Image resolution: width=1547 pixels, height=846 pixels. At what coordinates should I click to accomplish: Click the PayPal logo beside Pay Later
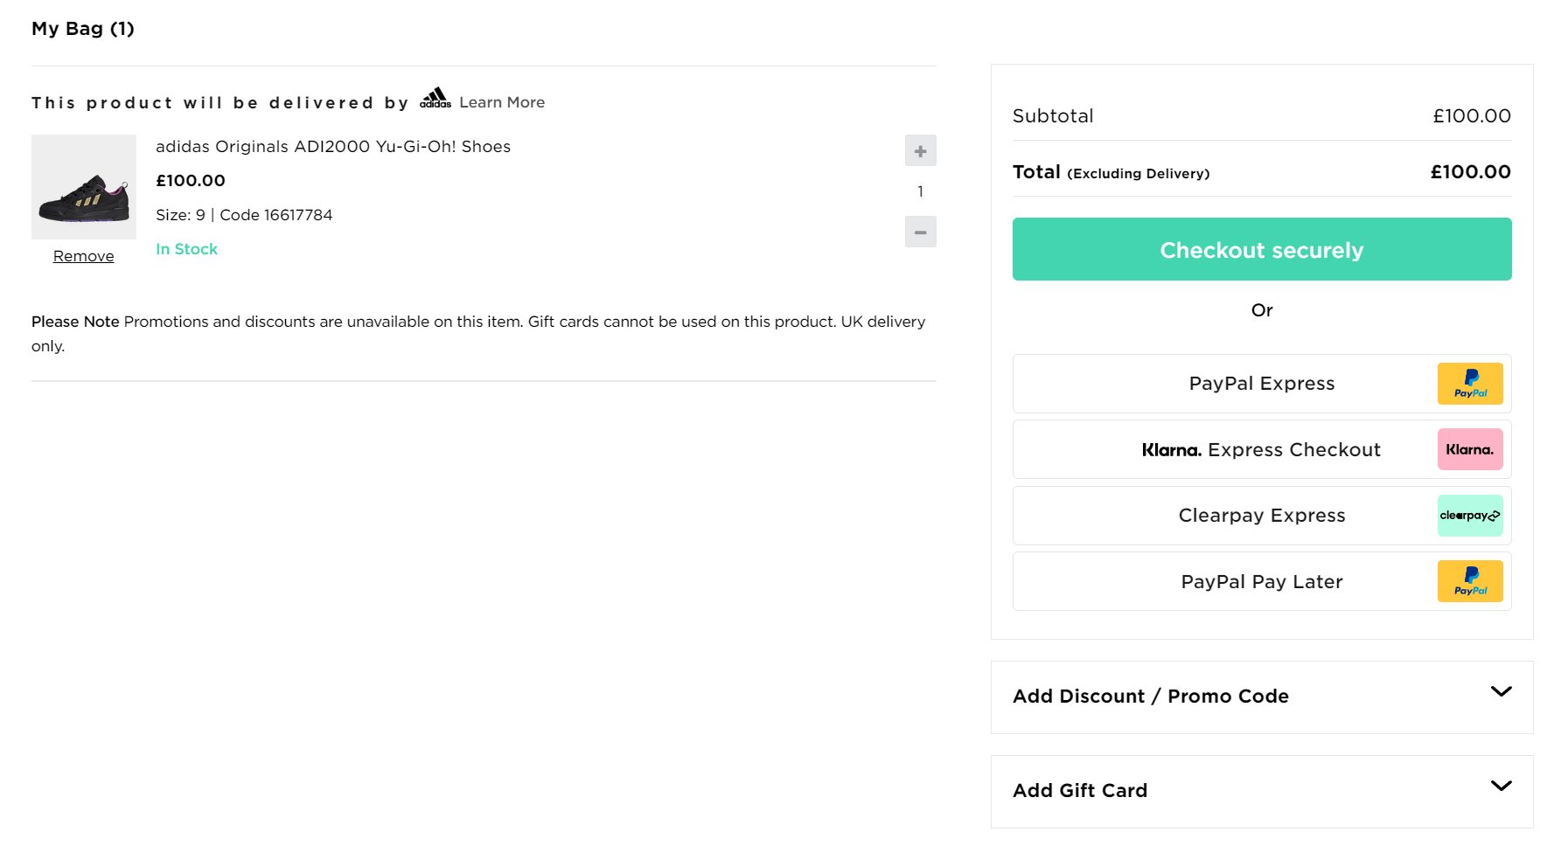pos(1470,581)
